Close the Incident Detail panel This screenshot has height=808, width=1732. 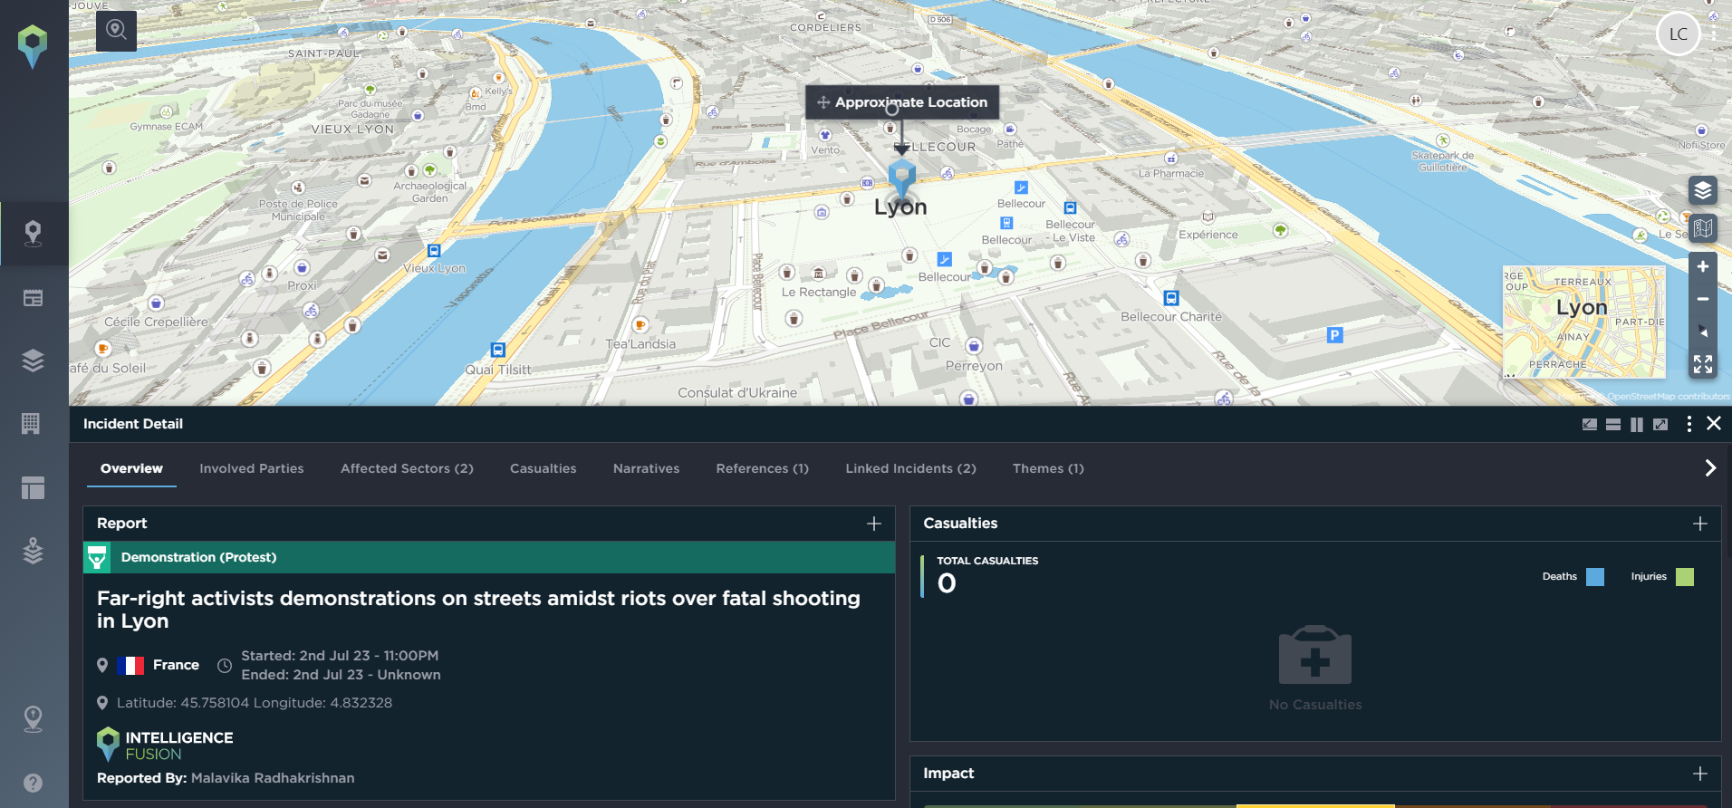[x=1714, y=423]
